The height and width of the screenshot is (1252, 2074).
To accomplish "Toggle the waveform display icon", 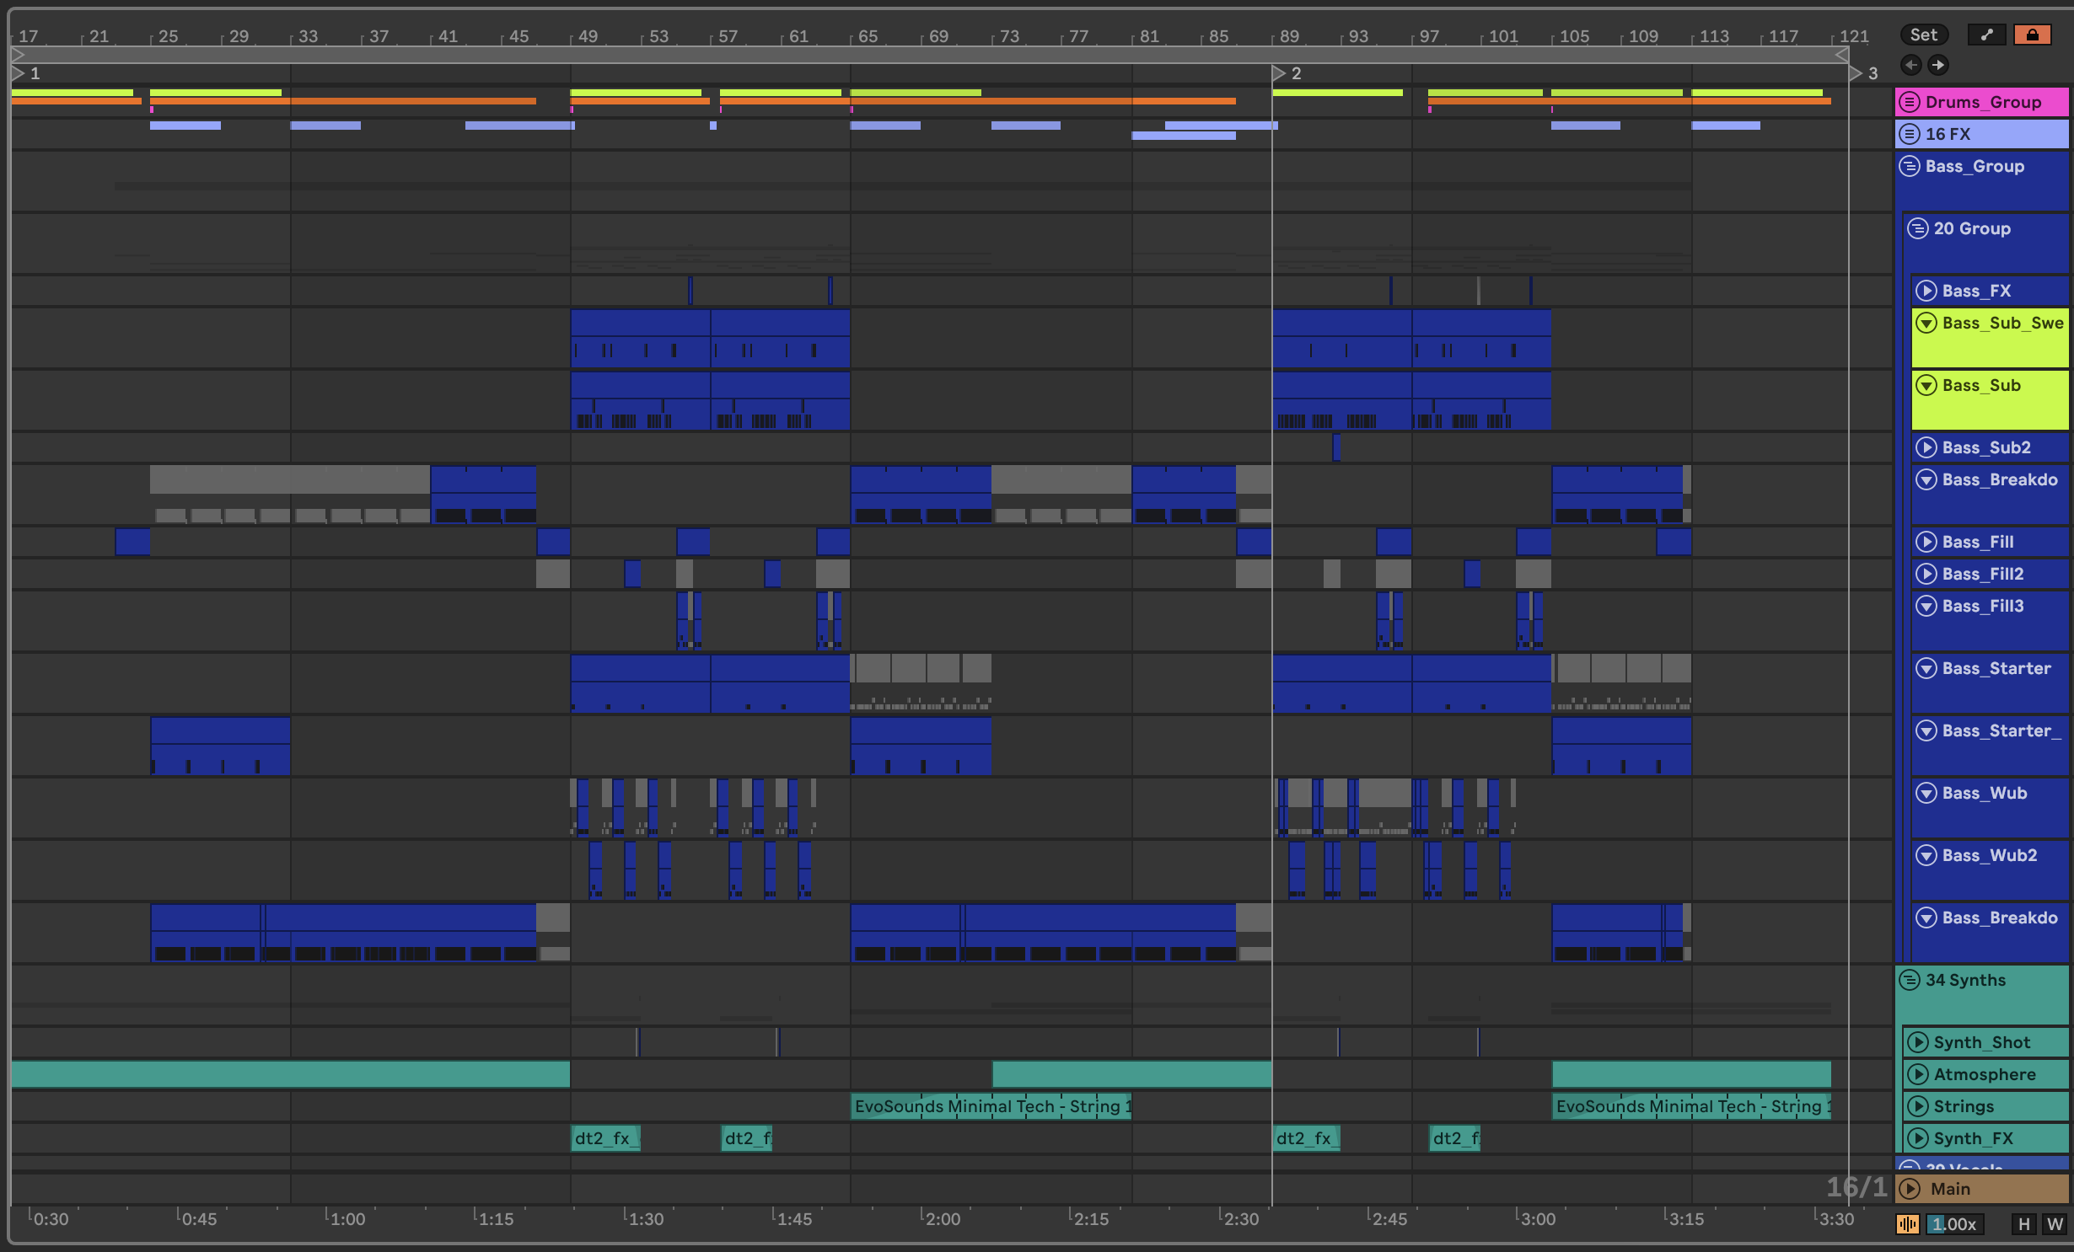I will (x=1907, y=1223).
